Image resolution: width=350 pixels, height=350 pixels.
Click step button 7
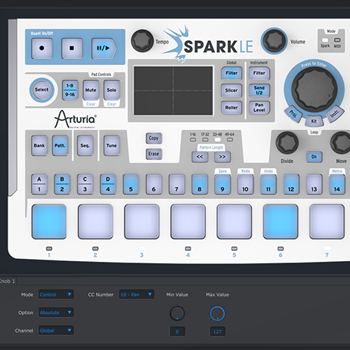coord(176,184)
